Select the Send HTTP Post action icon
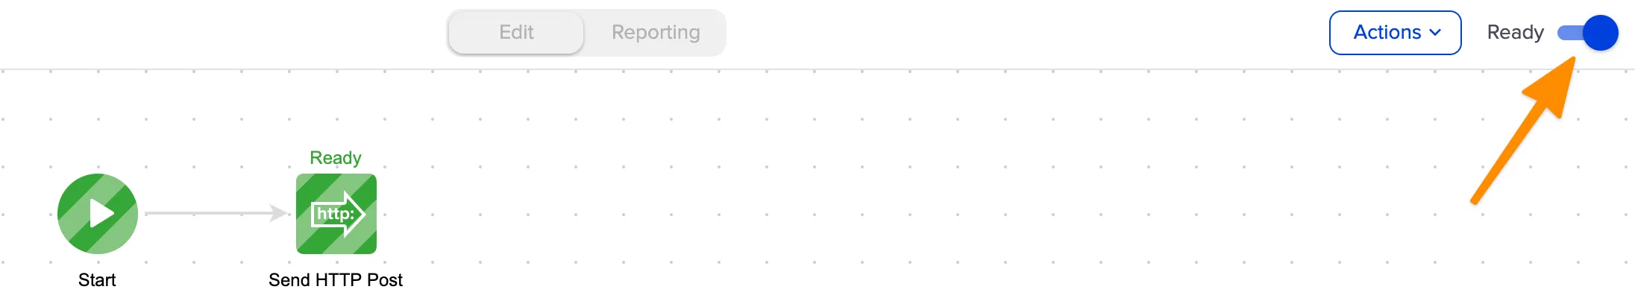 336,214
